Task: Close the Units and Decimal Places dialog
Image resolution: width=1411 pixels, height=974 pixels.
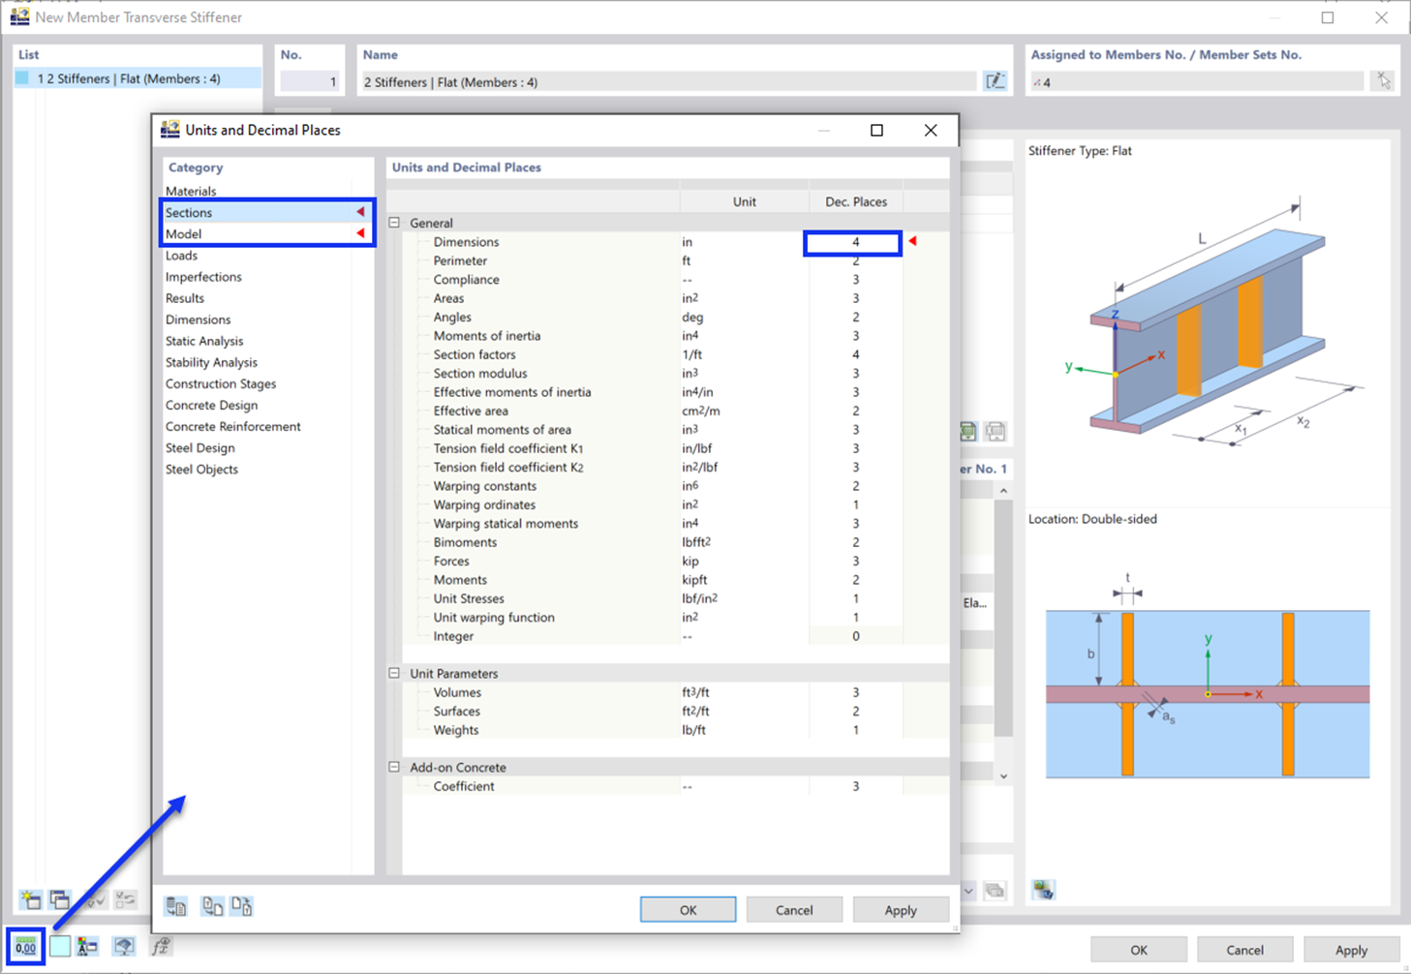Action: click(931, 130)
